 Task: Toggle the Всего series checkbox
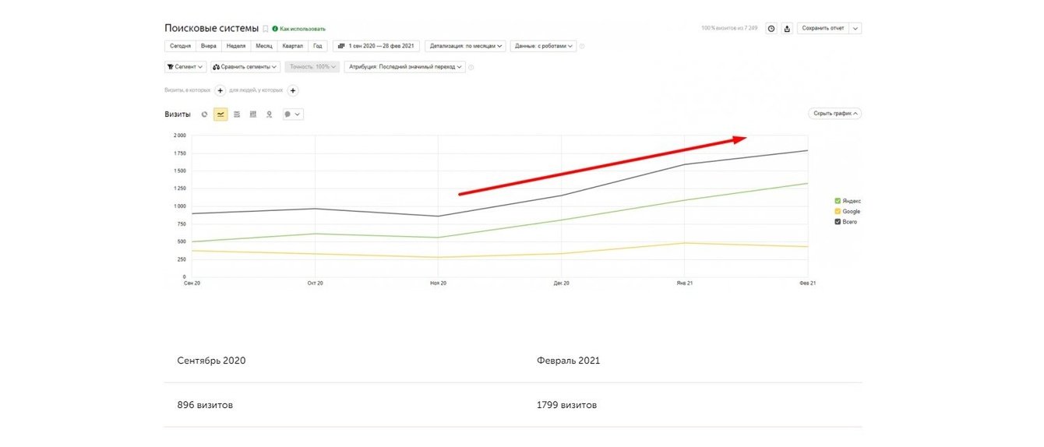(x=838, y=222)
